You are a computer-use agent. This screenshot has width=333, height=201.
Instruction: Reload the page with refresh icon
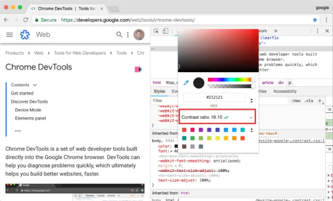pyautogui.click(x=26, y=20)
